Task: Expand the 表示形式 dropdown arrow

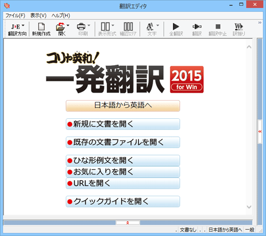Action: (x=113, y=25)
